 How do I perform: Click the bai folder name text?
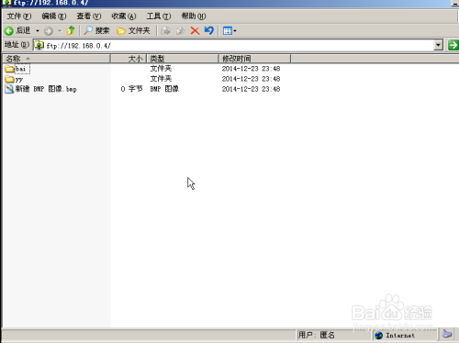point(20,69)
